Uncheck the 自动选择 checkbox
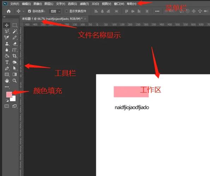The width and height of the screenshot is (210, 176). point(29,11)
